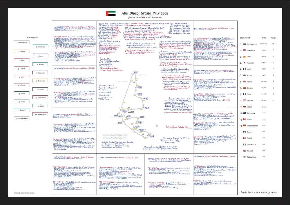
Task: Click the '12. Gasly' Starting Grid box
Action: point(41,89)
